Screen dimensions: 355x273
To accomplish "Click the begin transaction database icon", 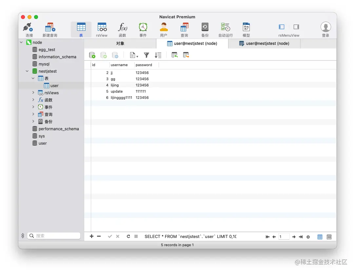I will click(92, 55).
